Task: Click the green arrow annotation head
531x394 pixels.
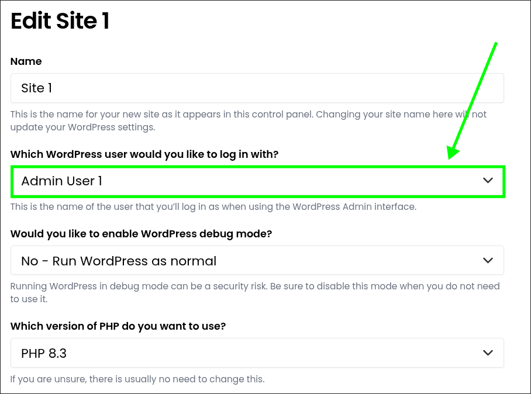Action: coord(453,153)
